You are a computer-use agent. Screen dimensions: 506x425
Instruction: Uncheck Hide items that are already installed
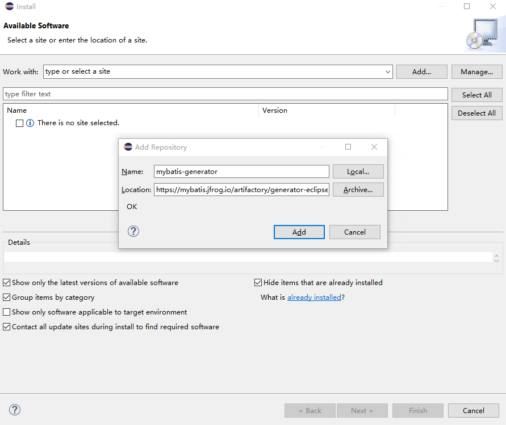point(258,283)
